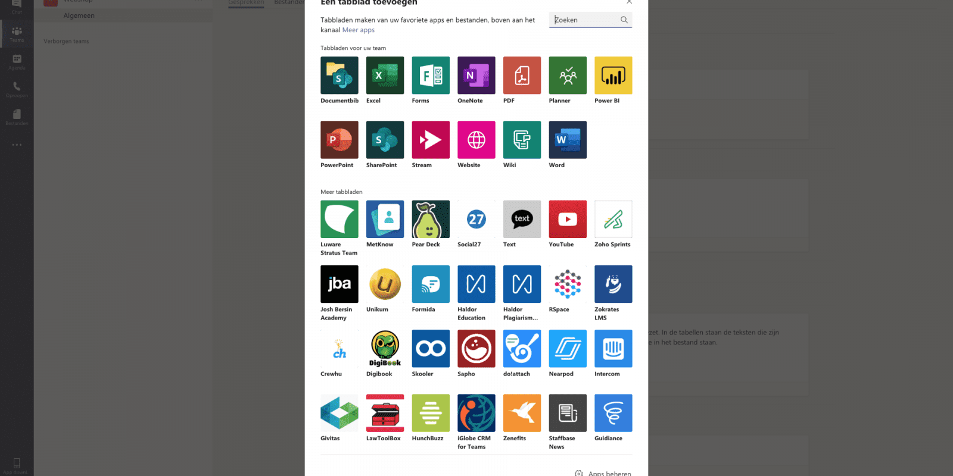Select Luware Stratus Team app
This screenshot has height=476, width=953.
(x=340, y=219)
